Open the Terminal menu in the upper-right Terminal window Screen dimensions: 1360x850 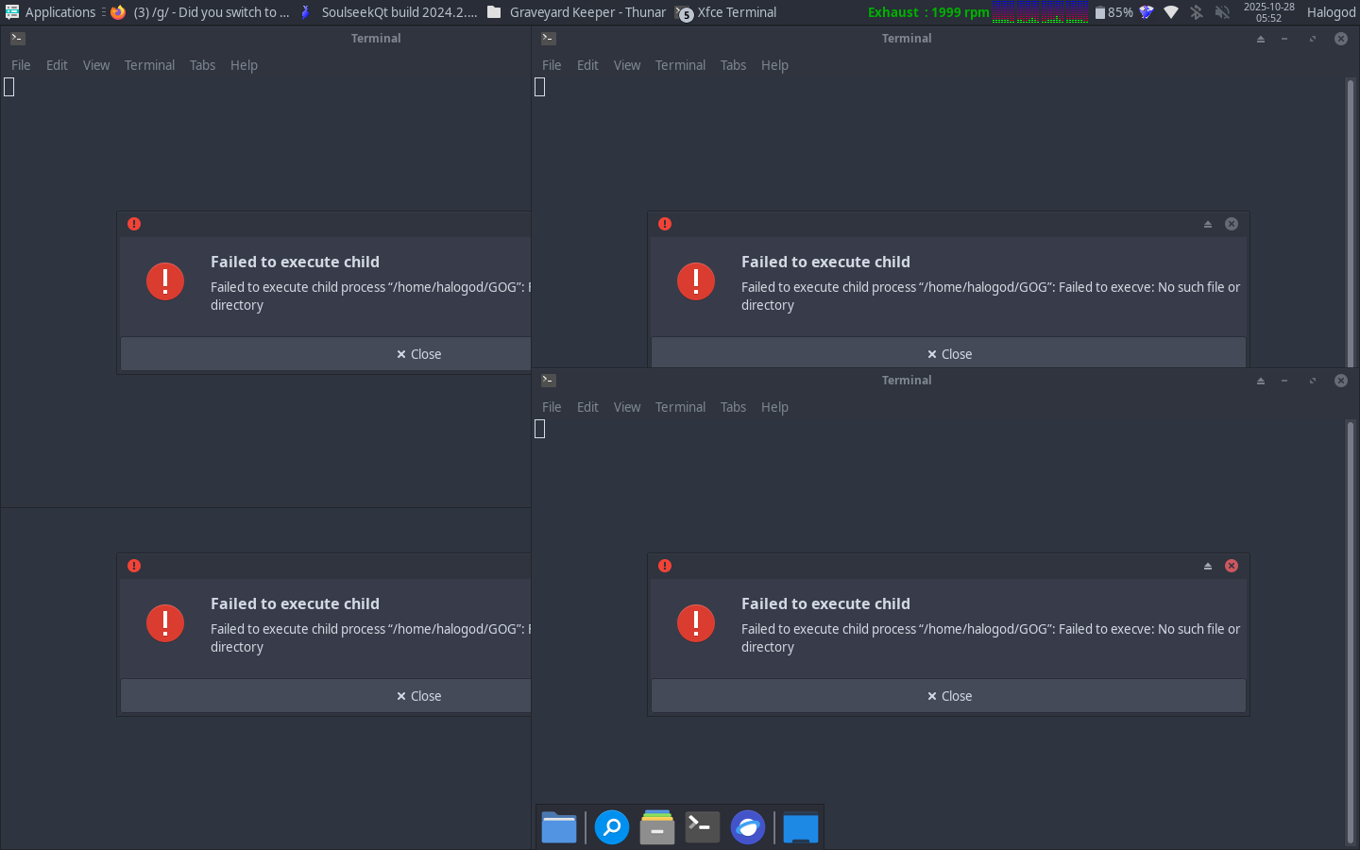[x=680, y=65]
